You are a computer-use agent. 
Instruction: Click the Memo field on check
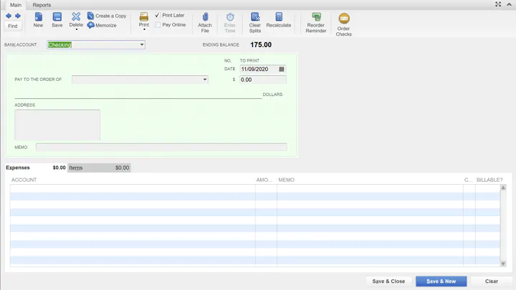pyautogui.click(x=161, y=148)
